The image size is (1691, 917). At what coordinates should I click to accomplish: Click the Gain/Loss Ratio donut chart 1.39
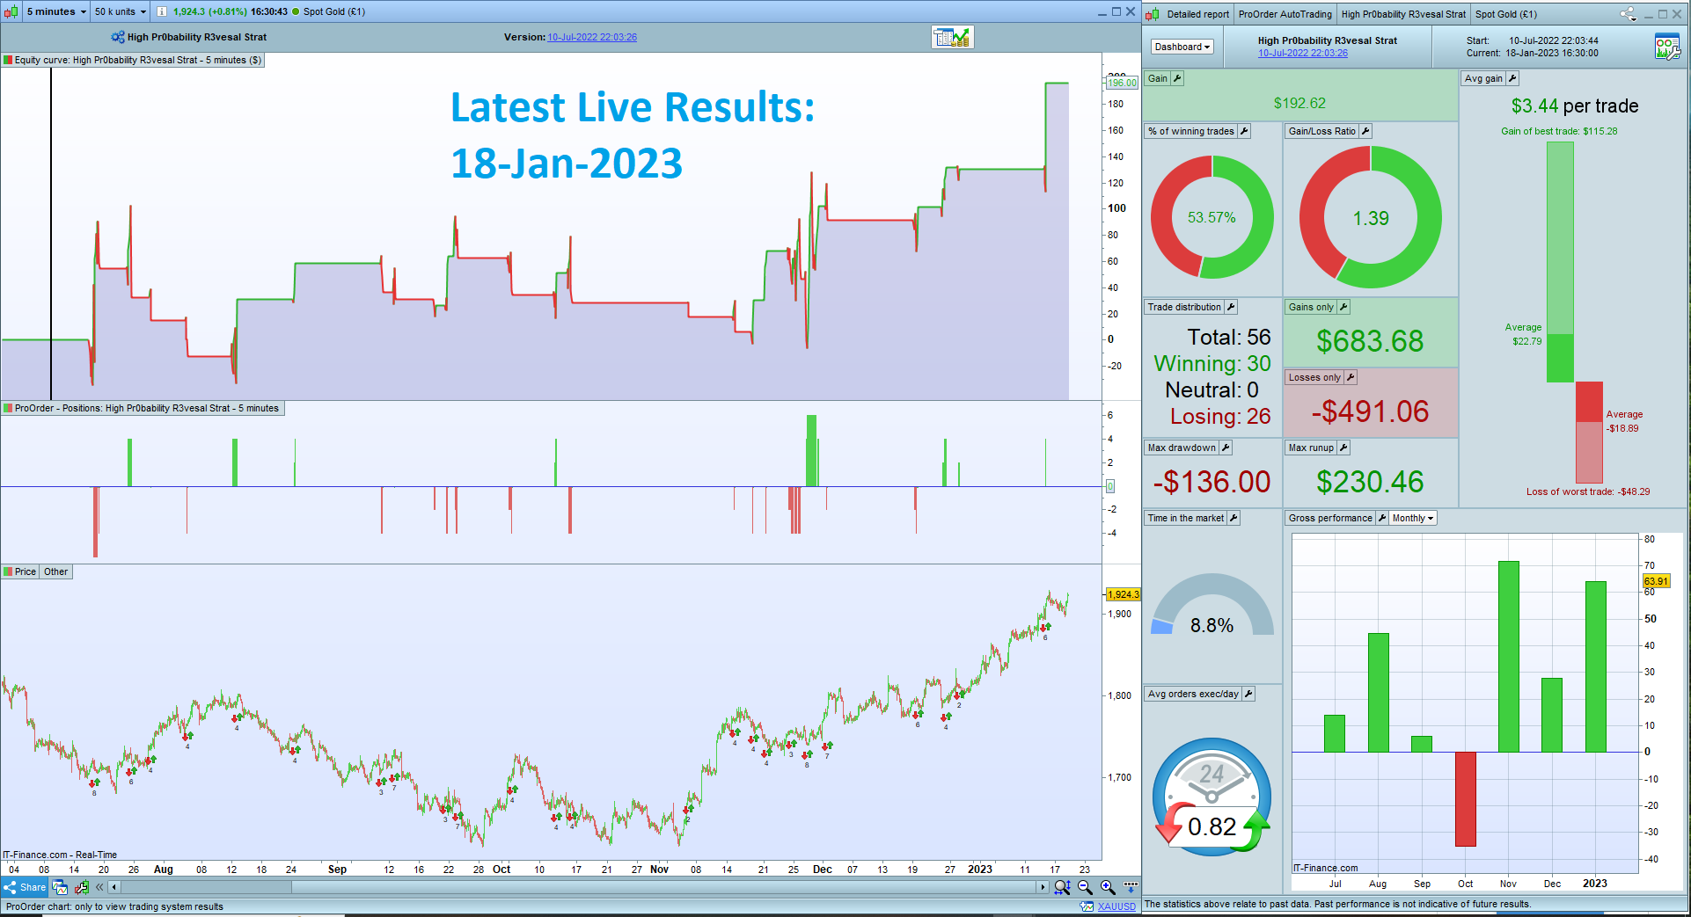coord(1371,217)
